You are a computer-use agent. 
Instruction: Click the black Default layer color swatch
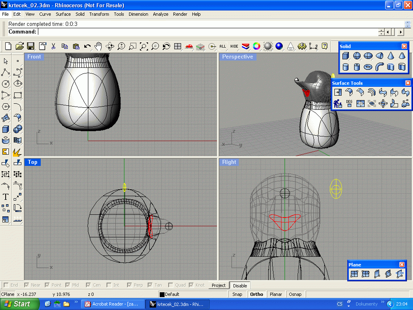[x=162, y=294]
